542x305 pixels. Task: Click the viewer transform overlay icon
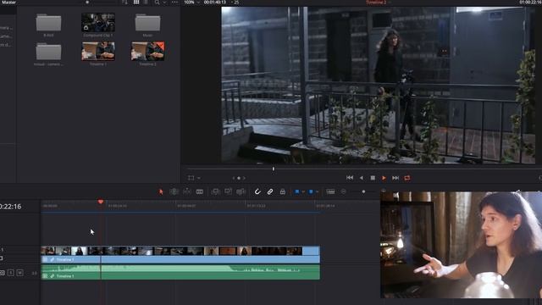(191, 178)
